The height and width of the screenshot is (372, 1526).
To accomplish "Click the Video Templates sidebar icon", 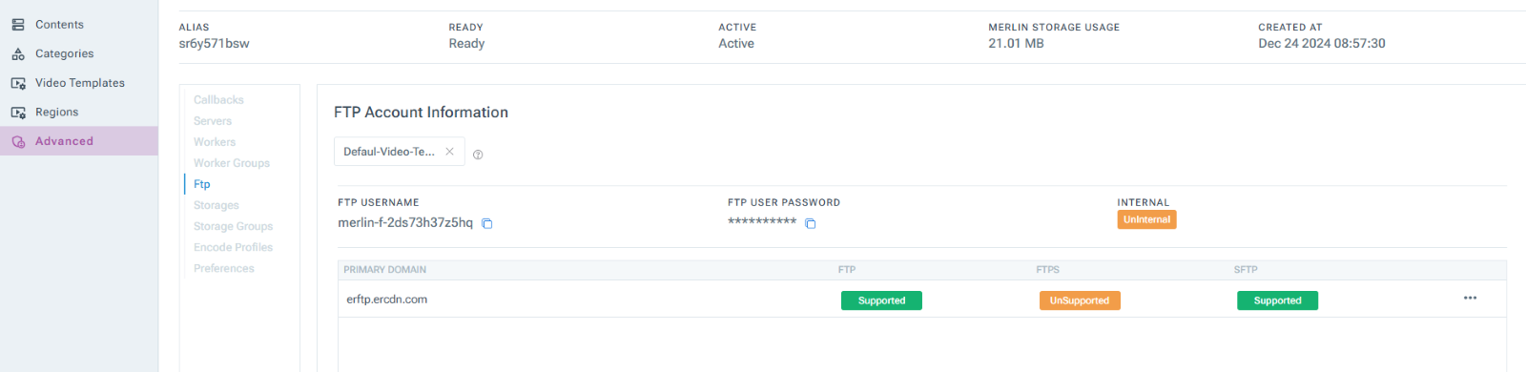I will (x=18, y=84).
